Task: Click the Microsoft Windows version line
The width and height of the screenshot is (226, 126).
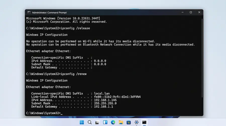Action: pos(63,18)
